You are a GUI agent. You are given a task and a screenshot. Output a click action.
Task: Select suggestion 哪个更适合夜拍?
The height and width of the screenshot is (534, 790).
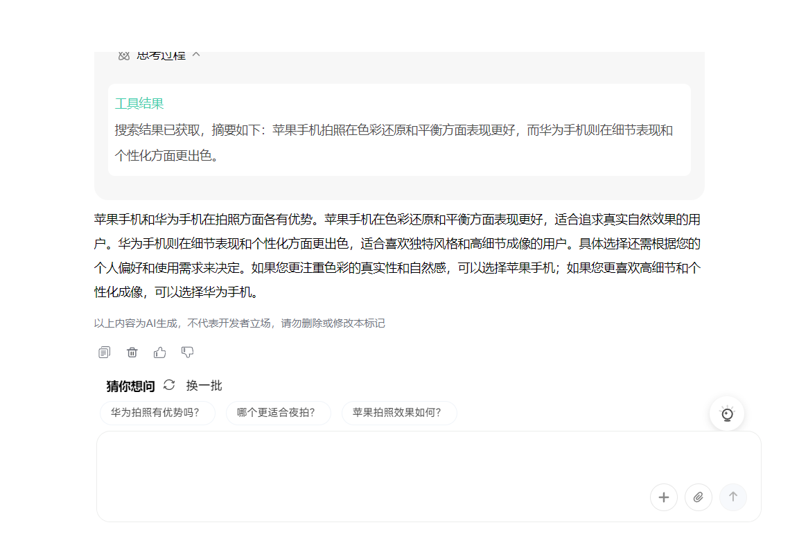(279, 413)
